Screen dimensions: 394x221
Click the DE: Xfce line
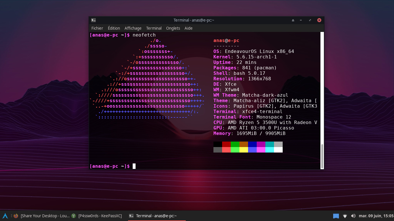225,84
